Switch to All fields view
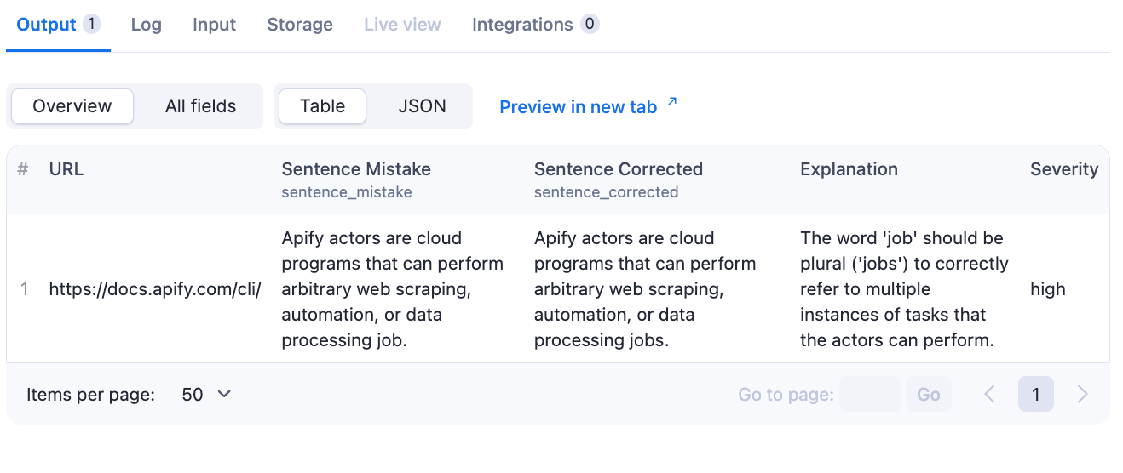 [x=200, y=106]
